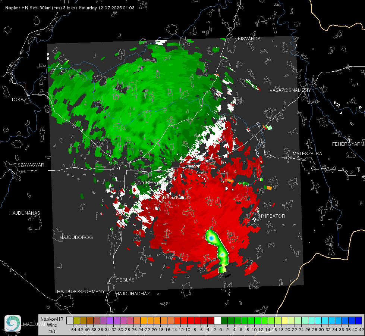Image resolution: width=365 pixels, height=336 pixels.
Task: Pick the dark blue swatch between 40 and 42
Action: pos(359,320)
